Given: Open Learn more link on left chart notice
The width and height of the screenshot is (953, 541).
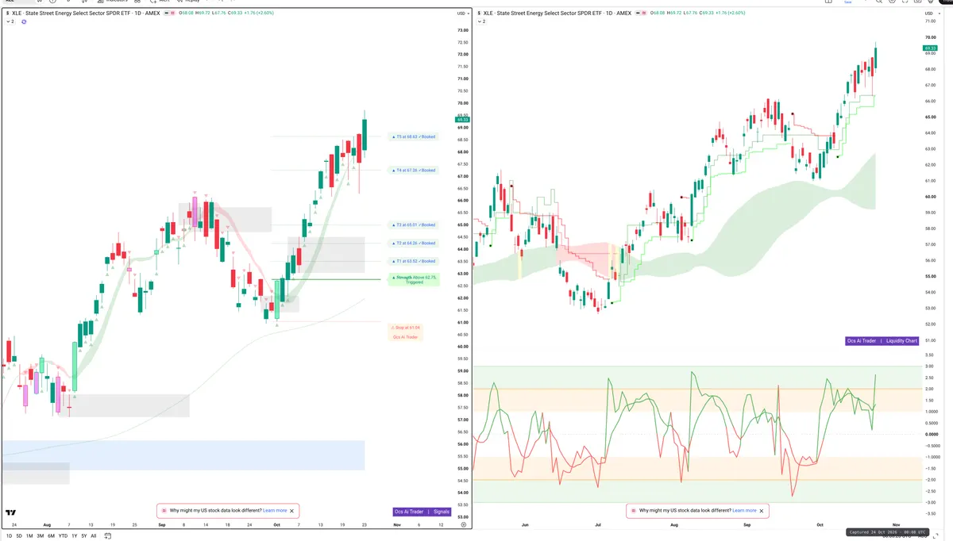Looking at the screenshot, I should click(275, 511).
